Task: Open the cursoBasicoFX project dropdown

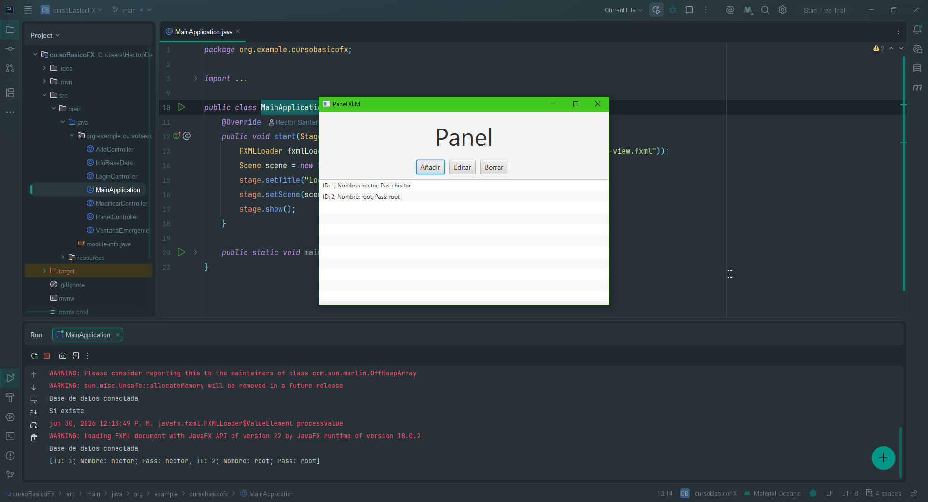Action: [x=72, y=10]
